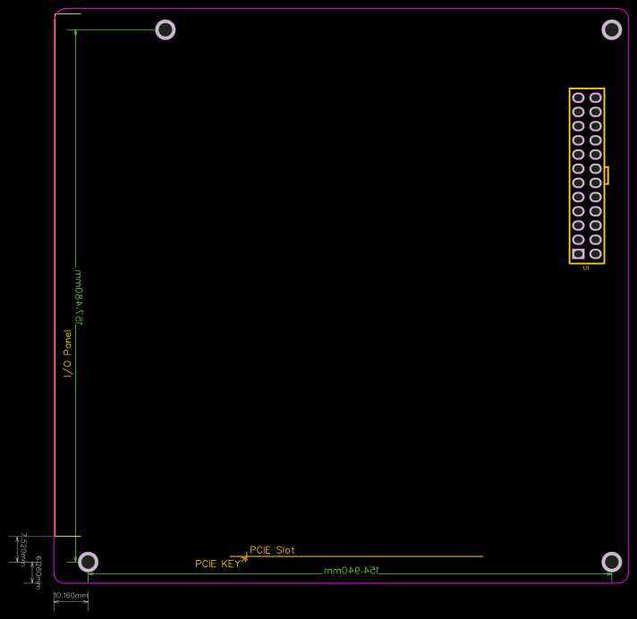Screen dimensions: 637x619
Task: Click the PCIE Slot text label
Action: point(272,550)
